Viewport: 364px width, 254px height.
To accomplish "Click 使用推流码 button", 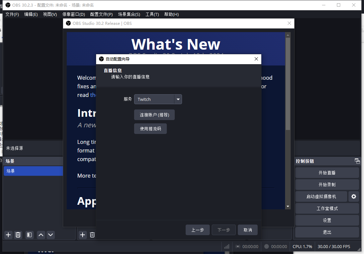I will click(x=150, y=129).
